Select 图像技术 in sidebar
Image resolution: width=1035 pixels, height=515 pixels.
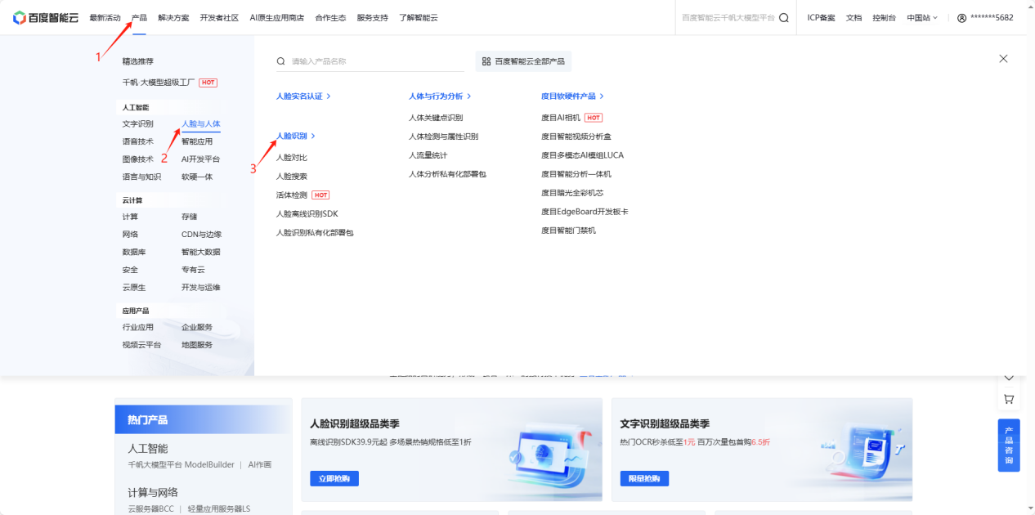tap(138, 159)
